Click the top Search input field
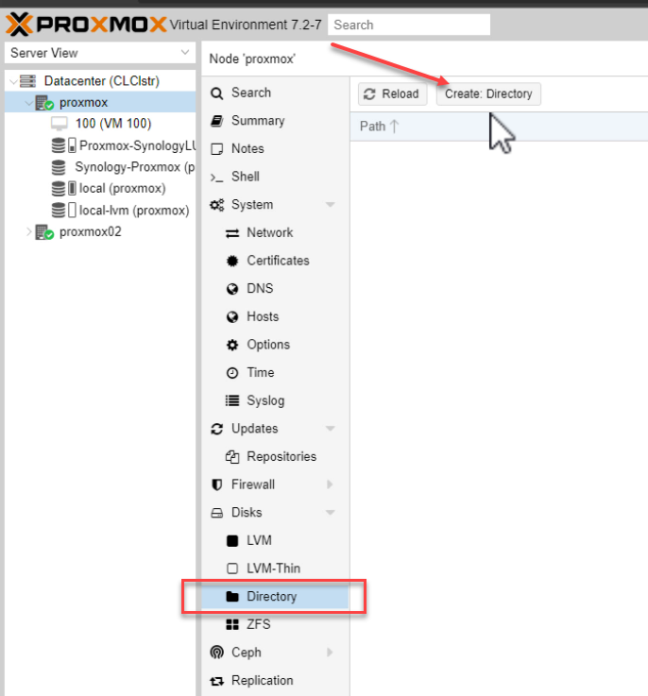648x696 pixels. pyautogui.click(x=409, y=25)
